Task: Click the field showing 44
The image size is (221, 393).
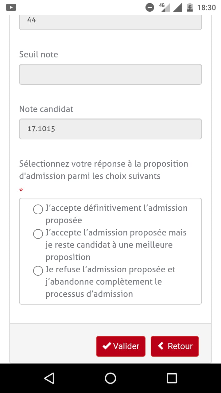Action: pos(110,21)
